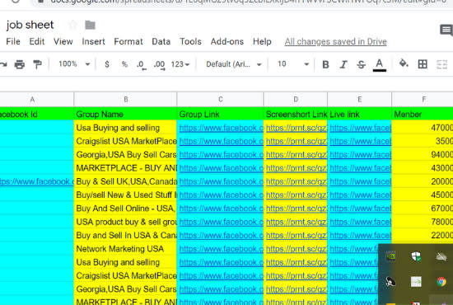Open the Edit menu
Image resolution: width=453 pixels, height=305 pixels.
click(37, 42)
